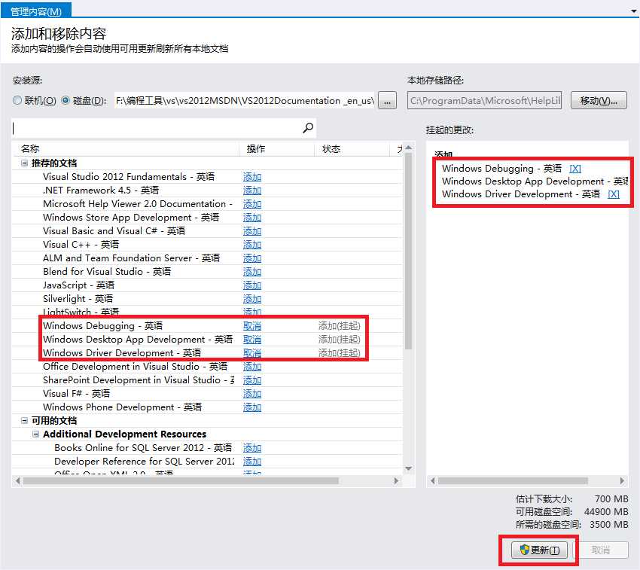Click the 名称 column header

126,148
